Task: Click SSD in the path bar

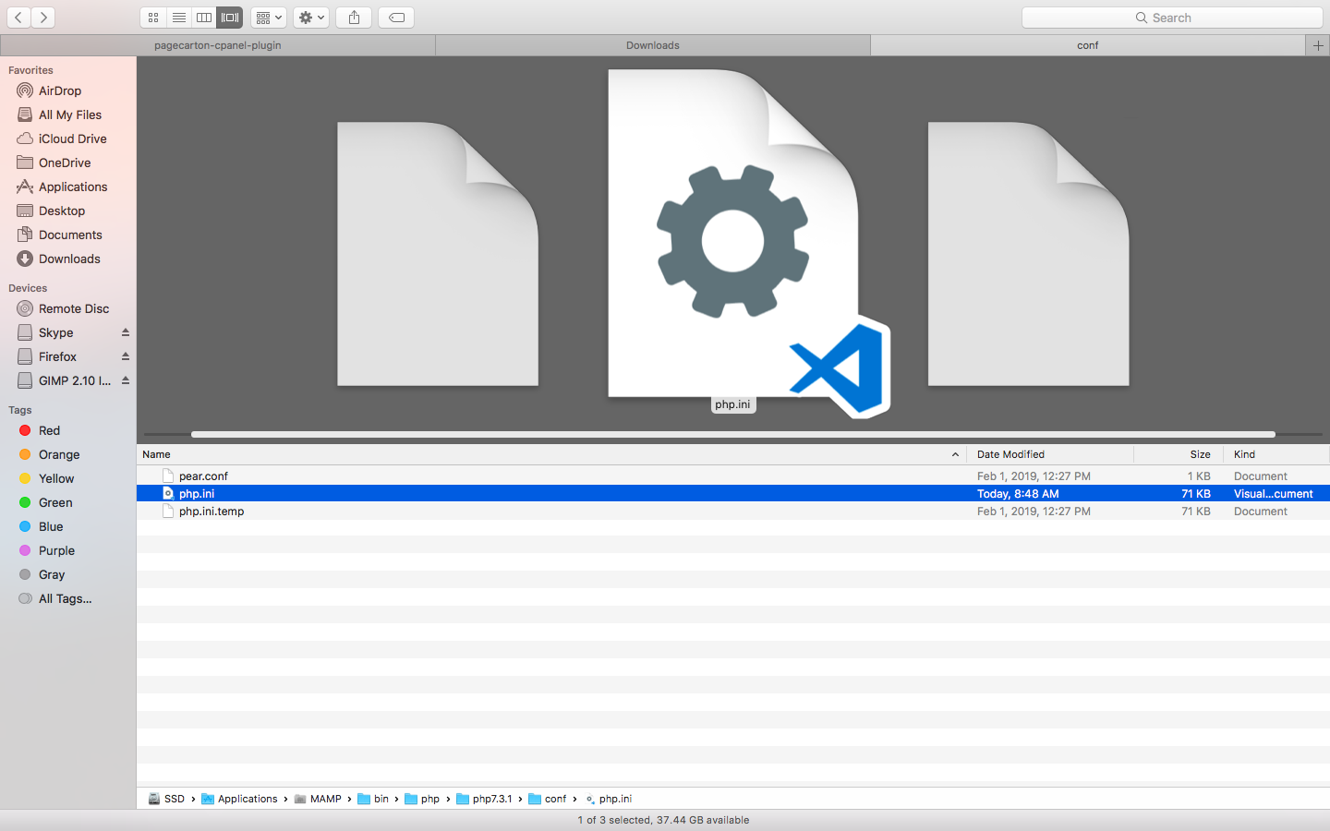Action: [166, 799]
